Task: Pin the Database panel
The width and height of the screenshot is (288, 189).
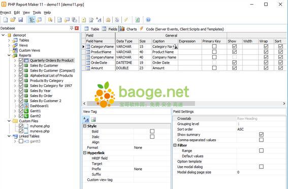Action: coord(72,28)
